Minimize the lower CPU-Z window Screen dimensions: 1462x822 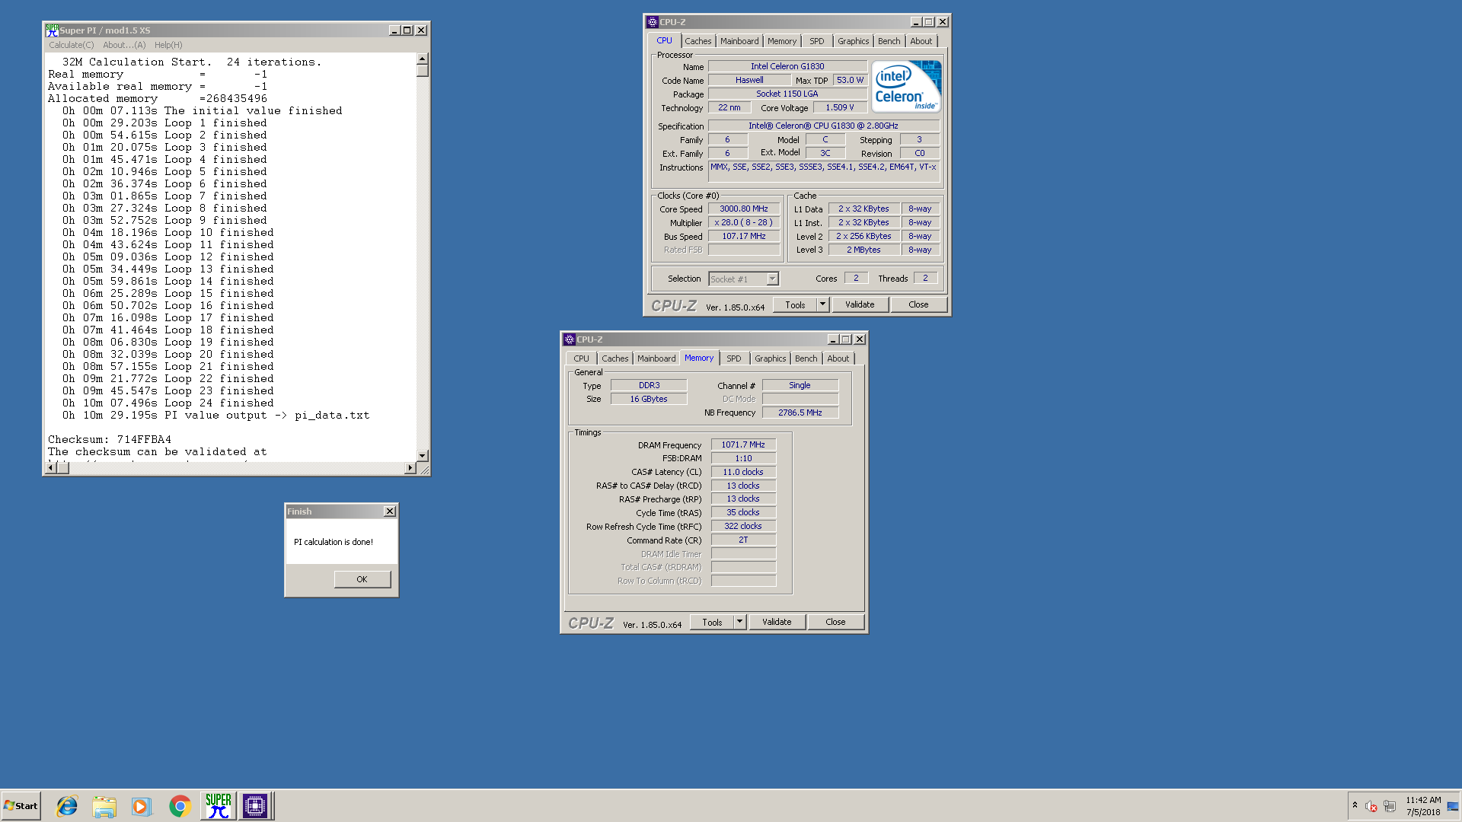coord(833,339)
